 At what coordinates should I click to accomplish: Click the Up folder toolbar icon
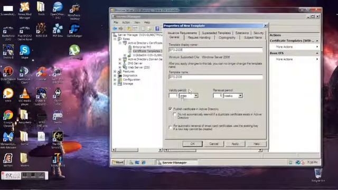pos(129,28)
